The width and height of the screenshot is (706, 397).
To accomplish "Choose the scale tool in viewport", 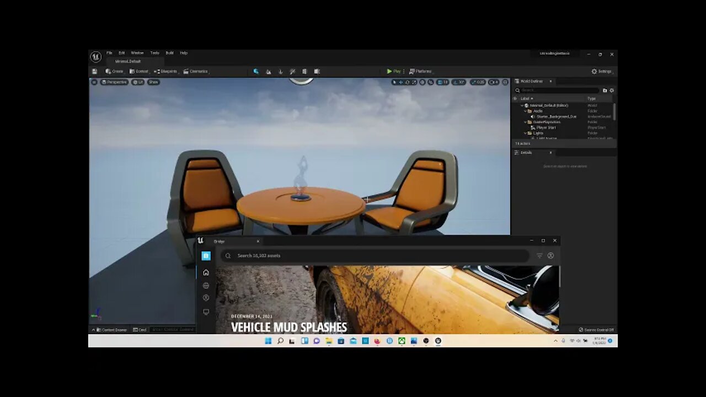I will pos(414,82).
